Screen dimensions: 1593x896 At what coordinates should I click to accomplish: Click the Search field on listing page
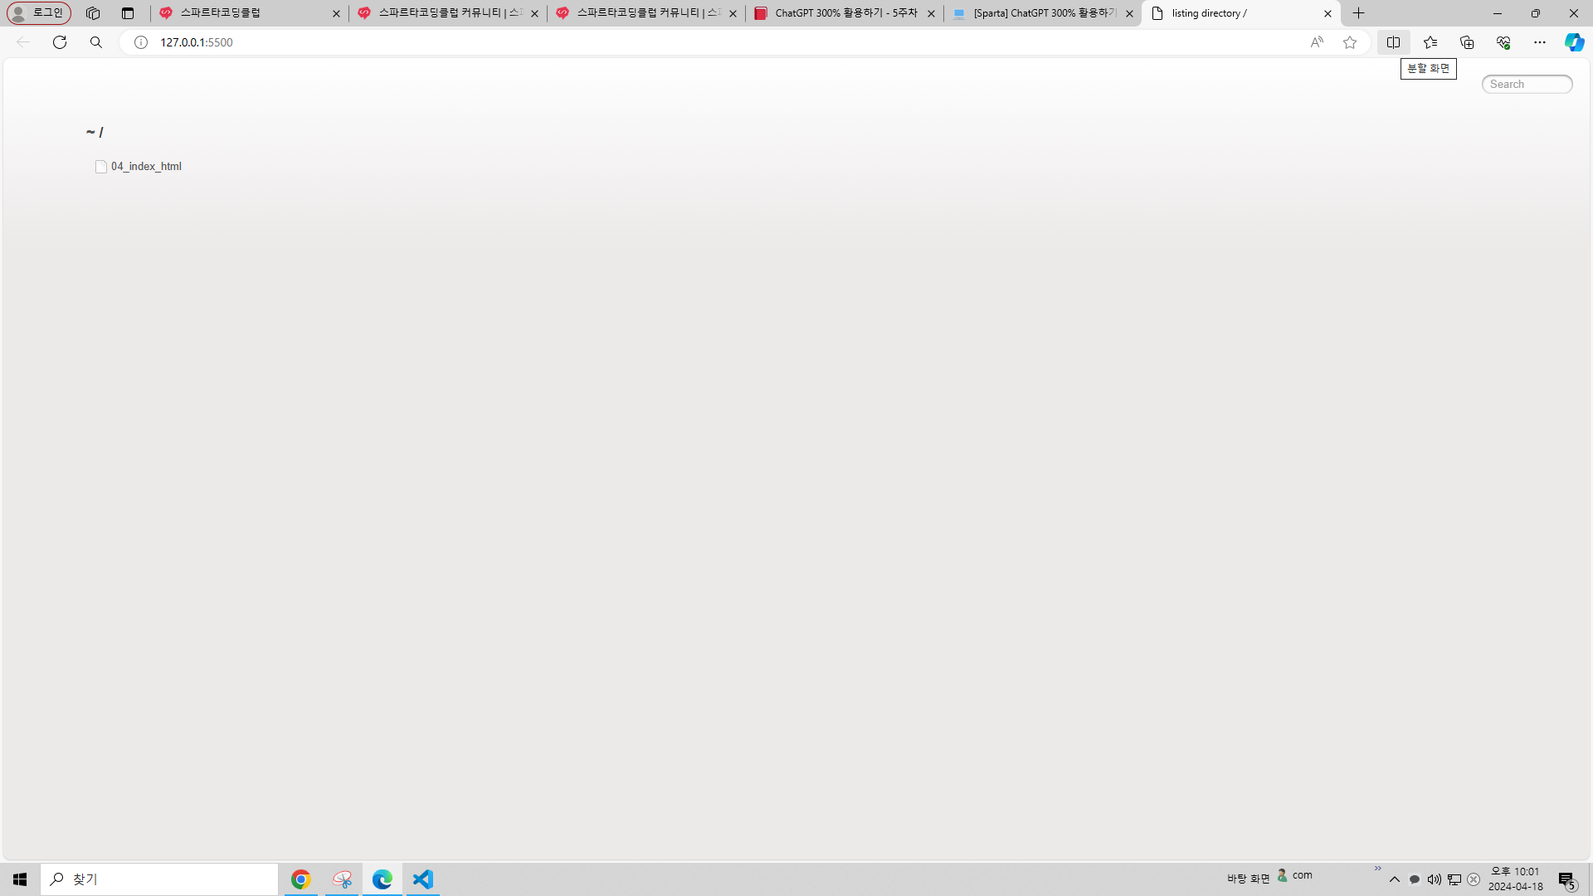1527,84
